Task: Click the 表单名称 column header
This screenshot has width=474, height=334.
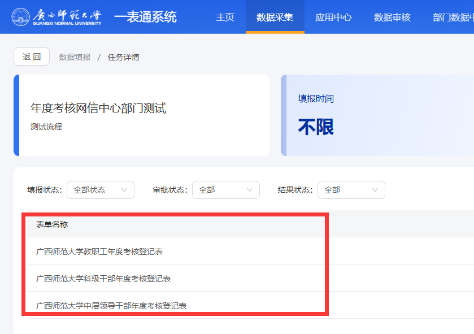Action: pyautogui.click(x=52, y=224)
